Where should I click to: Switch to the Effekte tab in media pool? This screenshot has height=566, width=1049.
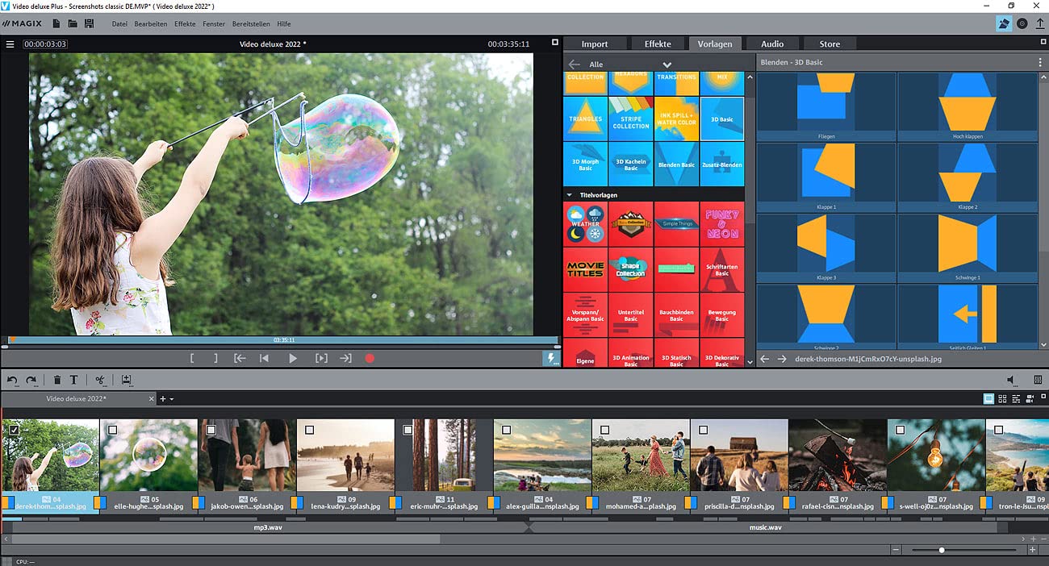pyautogui.click(x=658, y=44)
